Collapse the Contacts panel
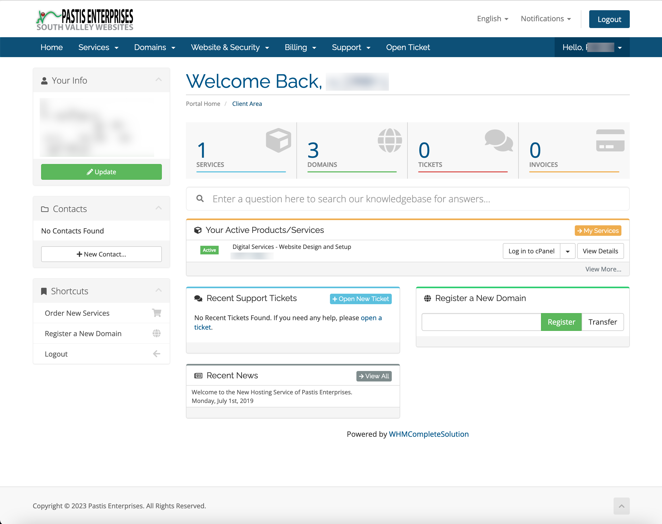The width and height of the screenshot is (662, 524). click(x=158, y=208)
